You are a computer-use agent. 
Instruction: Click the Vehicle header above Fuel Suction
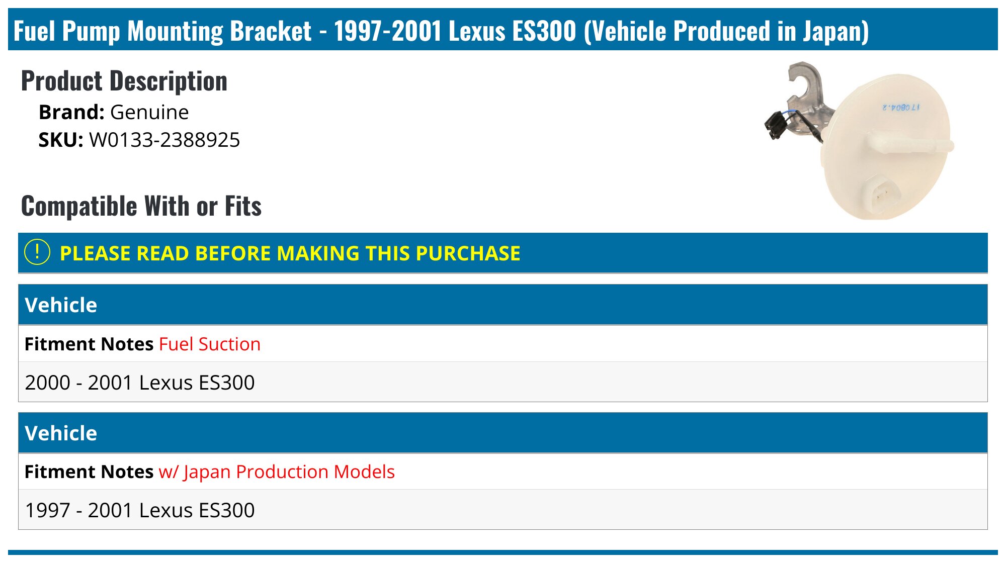click(x=61, y=305)
